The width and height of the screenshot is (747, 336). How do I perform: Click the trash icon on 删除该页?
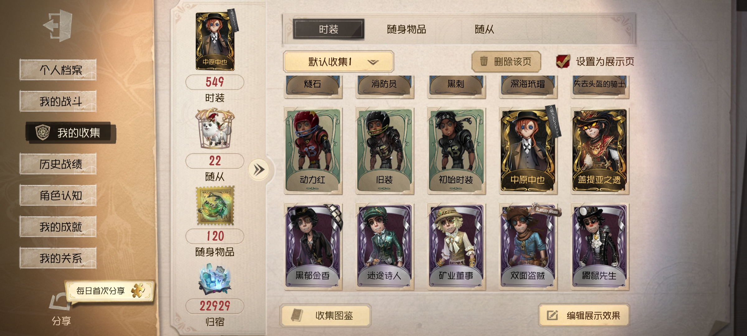click(484, 61)
